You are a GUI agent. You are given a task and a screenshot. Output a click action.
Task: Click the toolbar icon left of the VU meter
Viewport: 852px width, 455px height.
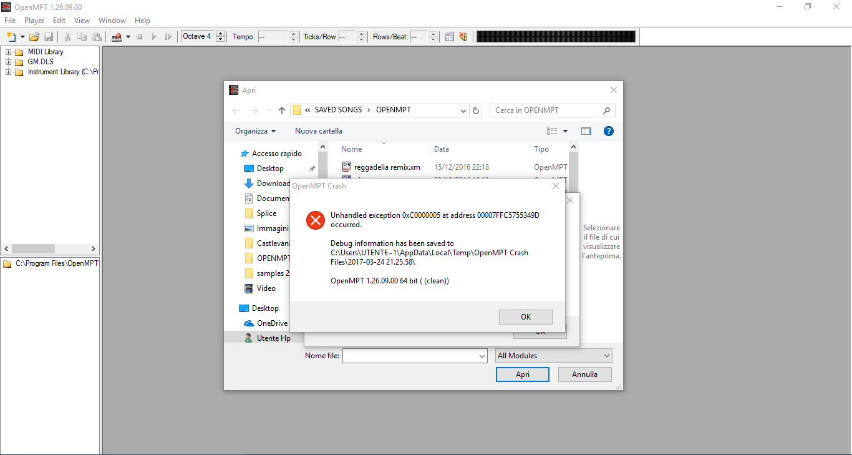pyautogui.click(x=463, y=37)
